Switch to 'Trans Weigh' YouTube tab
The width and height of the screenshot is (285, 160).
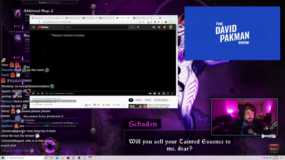(90, 18)
